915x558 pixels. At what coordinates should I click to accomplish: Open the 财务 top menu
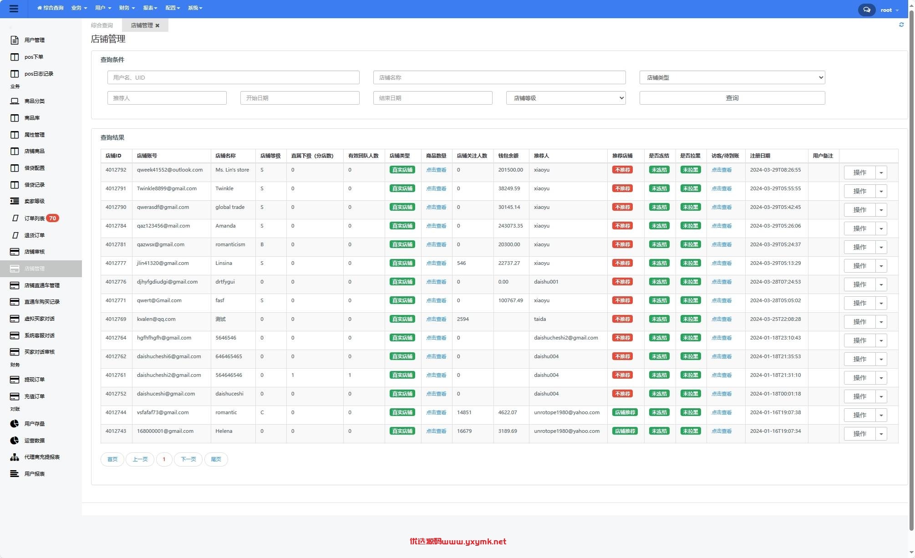click(127, 8)
